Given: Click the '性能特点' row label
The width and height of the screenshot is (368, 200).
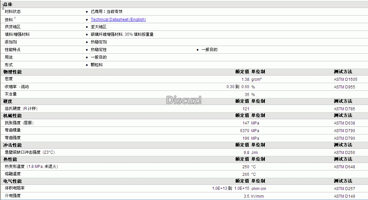Looking at the screenshot, I should tap(13, 50).
